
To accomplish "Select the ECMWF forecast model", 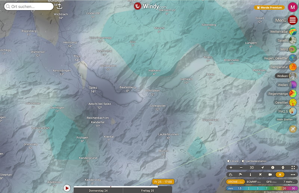I will pyautogui.click(x=254, y=182).
